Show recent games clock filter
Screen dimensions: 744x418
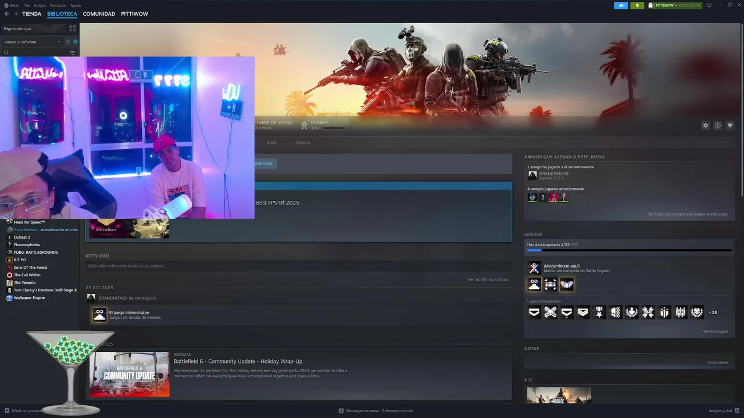68,42
